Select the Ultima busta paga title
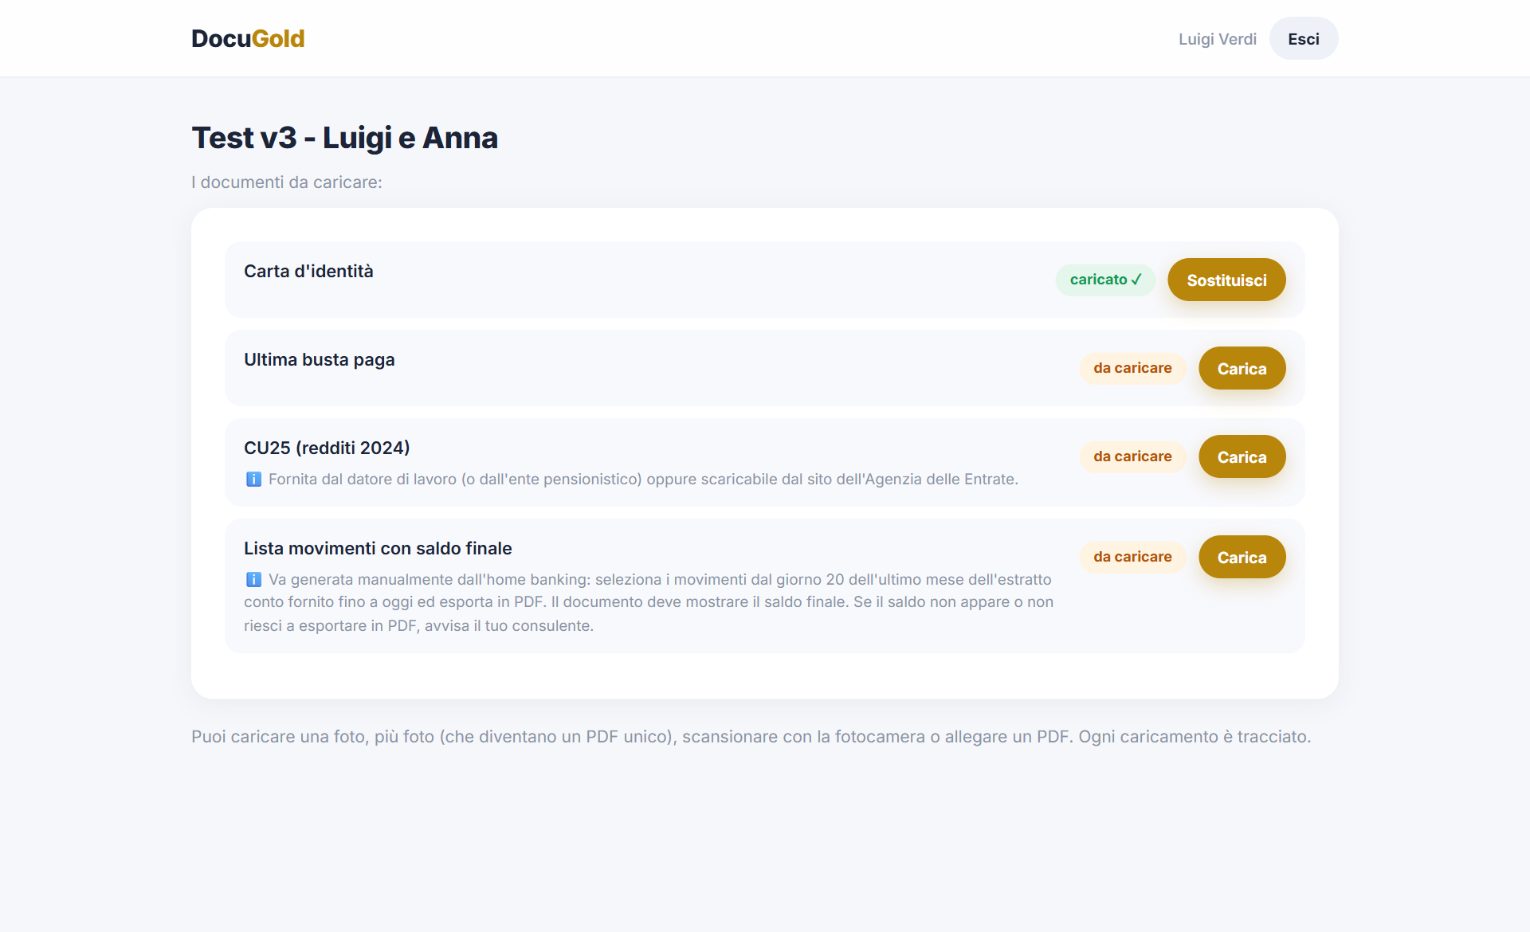The image size is (1530, 932). 320,359
